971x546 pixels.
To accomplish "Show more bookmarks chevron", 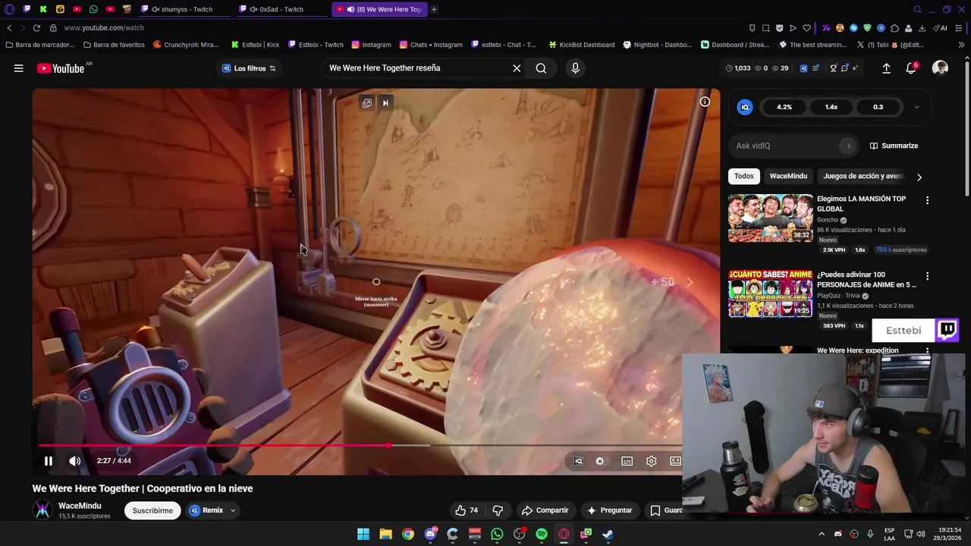I will pos(961,45).
